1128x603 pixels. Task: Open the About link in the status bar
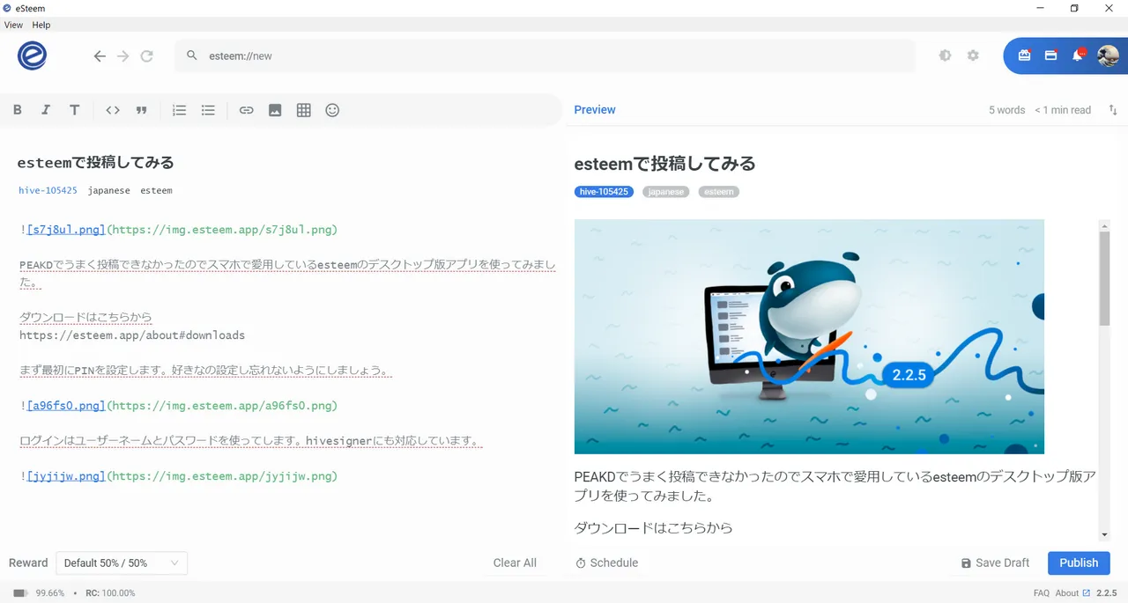point(1072,593)
